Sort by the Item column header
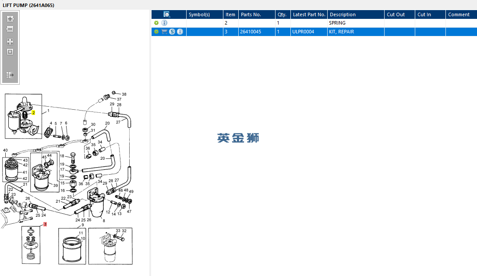The image size is (477, 276). 230,14
